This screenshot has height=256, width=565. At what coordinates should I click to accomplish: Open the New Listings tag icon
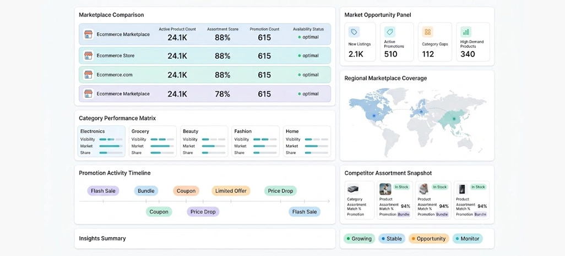click(354, 32)
